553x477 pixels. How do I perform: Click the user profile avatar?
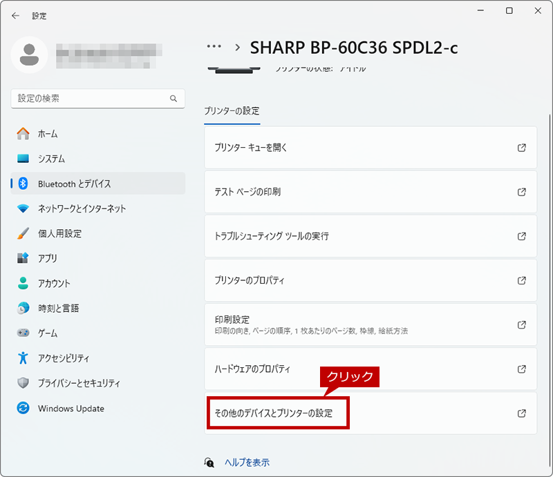coord(29,55)
